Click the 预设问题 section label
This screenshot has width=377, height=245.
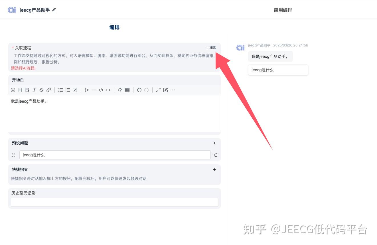click(20, 143)
